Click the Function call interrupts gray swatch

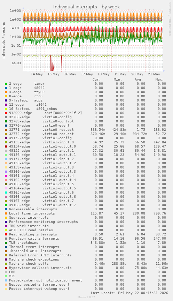tap(6, 239)
